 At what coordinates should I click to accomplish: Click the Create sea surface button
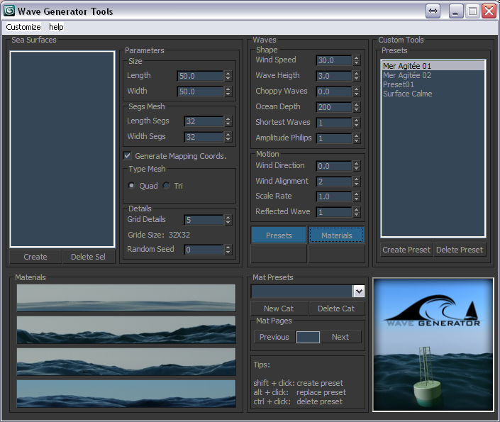[35, 257]
